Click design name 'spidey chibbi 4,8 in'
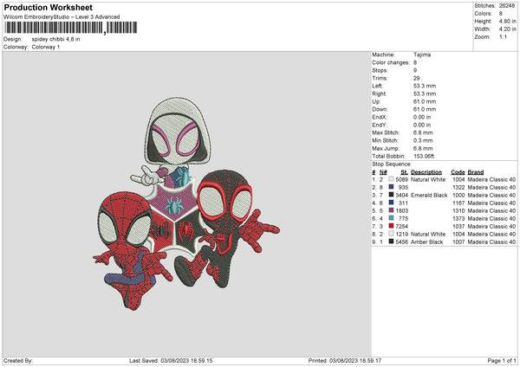Screen dimensions: 520x367 click(x=55, y=39)
